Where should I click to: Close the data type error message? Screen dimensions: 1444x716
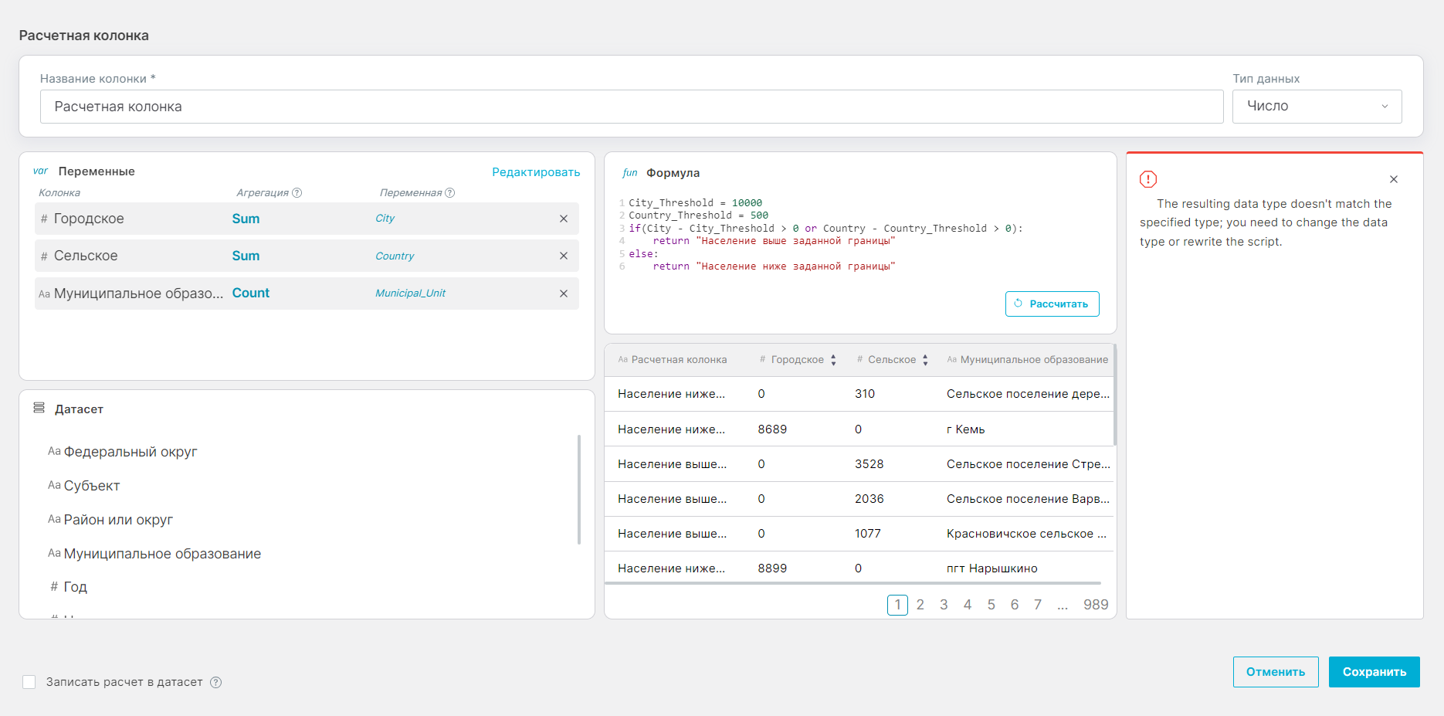1394,179
